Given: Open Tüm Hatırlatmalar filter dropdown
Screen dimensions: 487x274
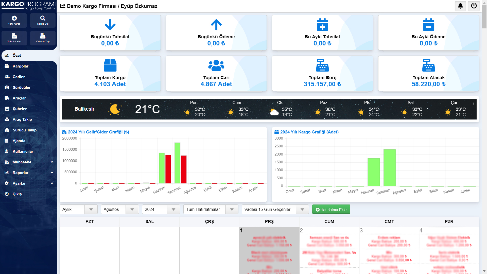Looking at the screenshot, I should [211, 209].
